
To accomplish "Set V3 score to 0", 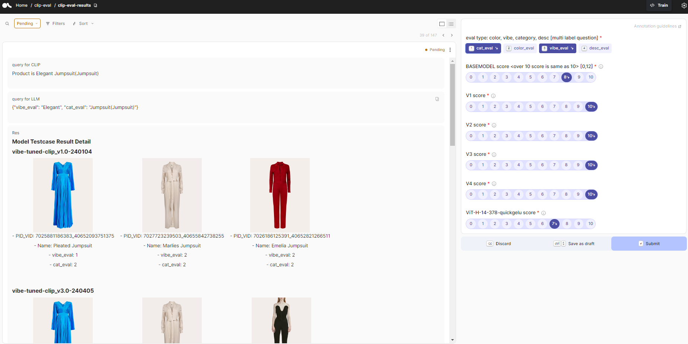I will click(x=471, y=165).
